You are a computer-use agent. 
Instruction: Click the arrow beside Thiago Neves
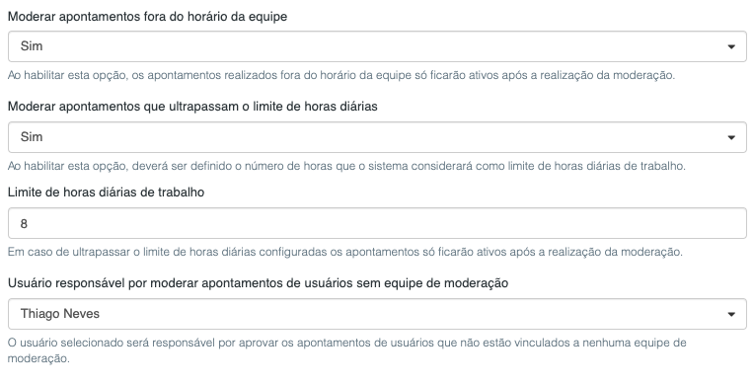731,314
